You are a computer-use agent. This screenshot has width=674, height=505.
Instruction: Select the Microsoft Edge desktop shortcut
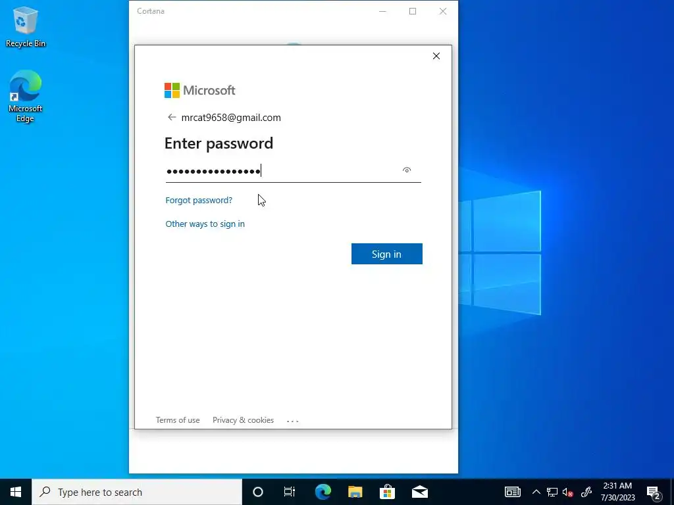coord(26,97)
